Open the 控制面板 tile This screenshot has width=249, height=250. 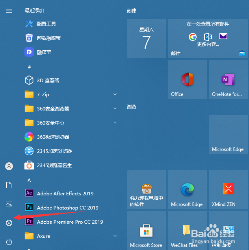[x=229, y=230]
